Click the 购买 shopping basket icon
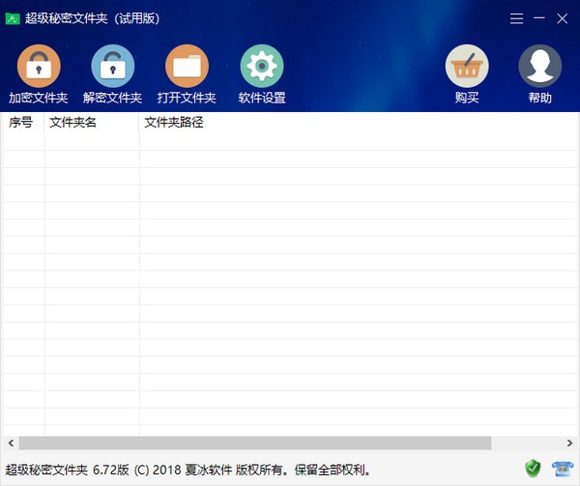Viewport: 580px width, 486px height. pos(467,68)
